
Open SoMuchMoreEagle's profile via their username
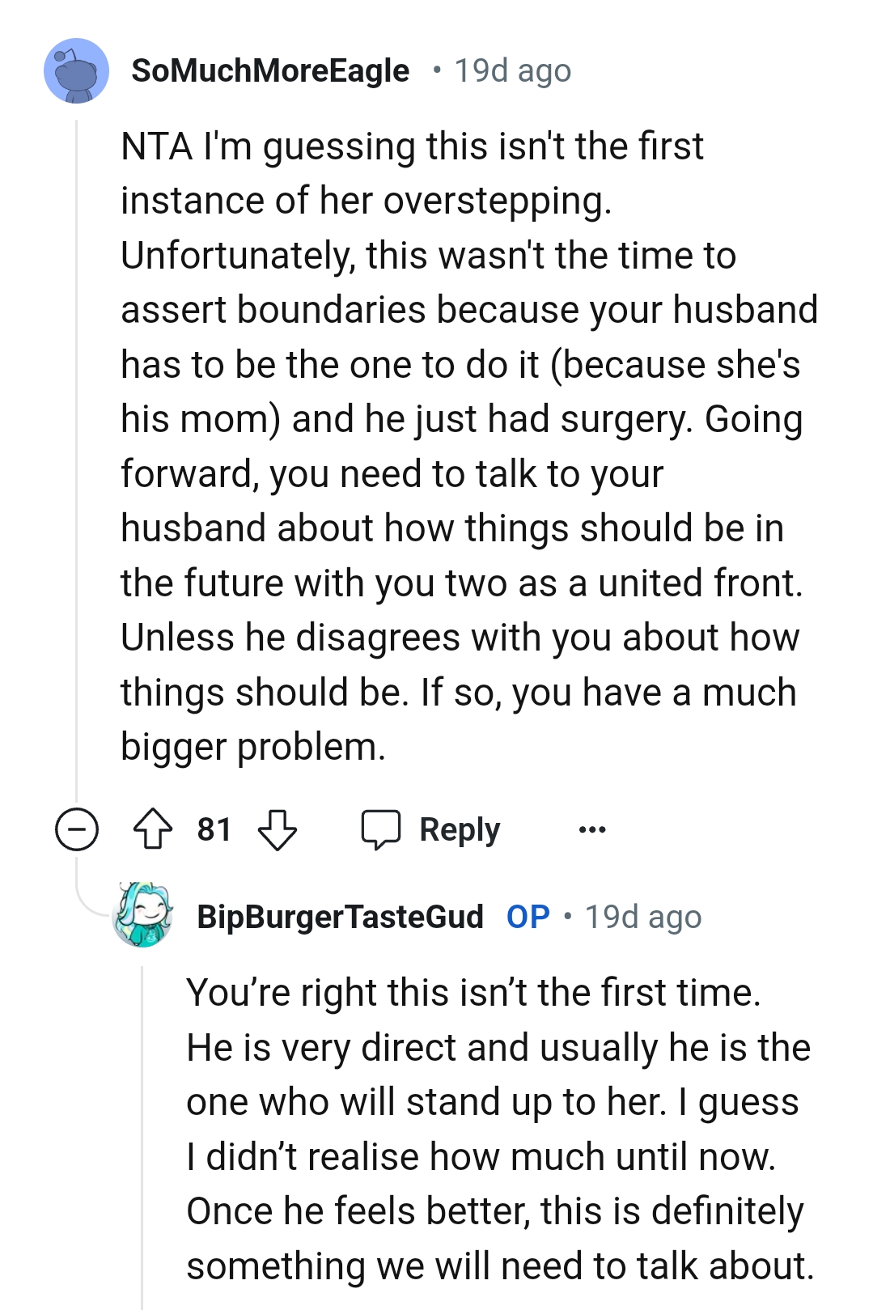click(x=270, y=70)
